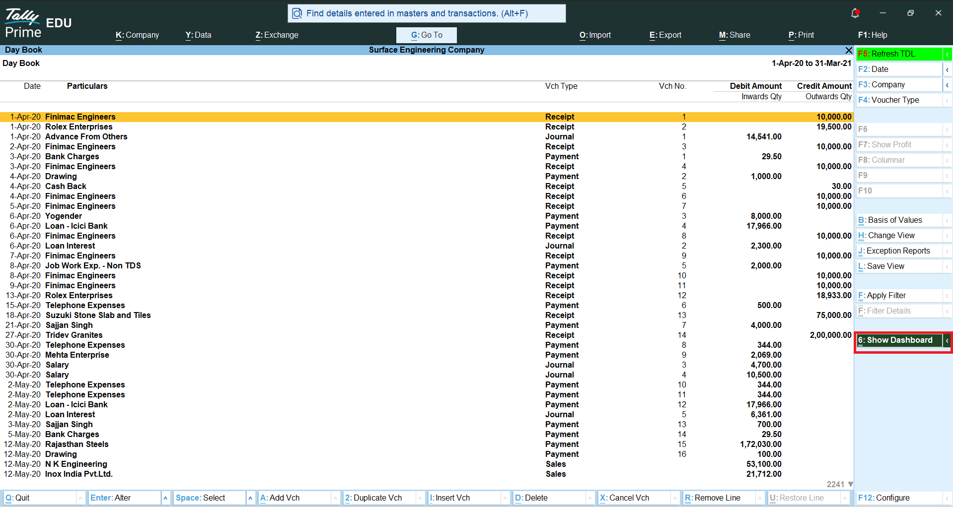
Task: Click U: Restore Line button
Action: click(805, 498)
